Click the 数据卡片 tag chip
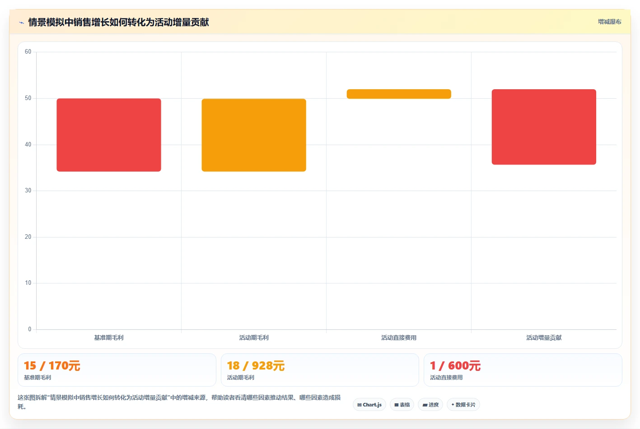Image resolution: width=640 pixels, height=429 pixels. pos(463,405)
